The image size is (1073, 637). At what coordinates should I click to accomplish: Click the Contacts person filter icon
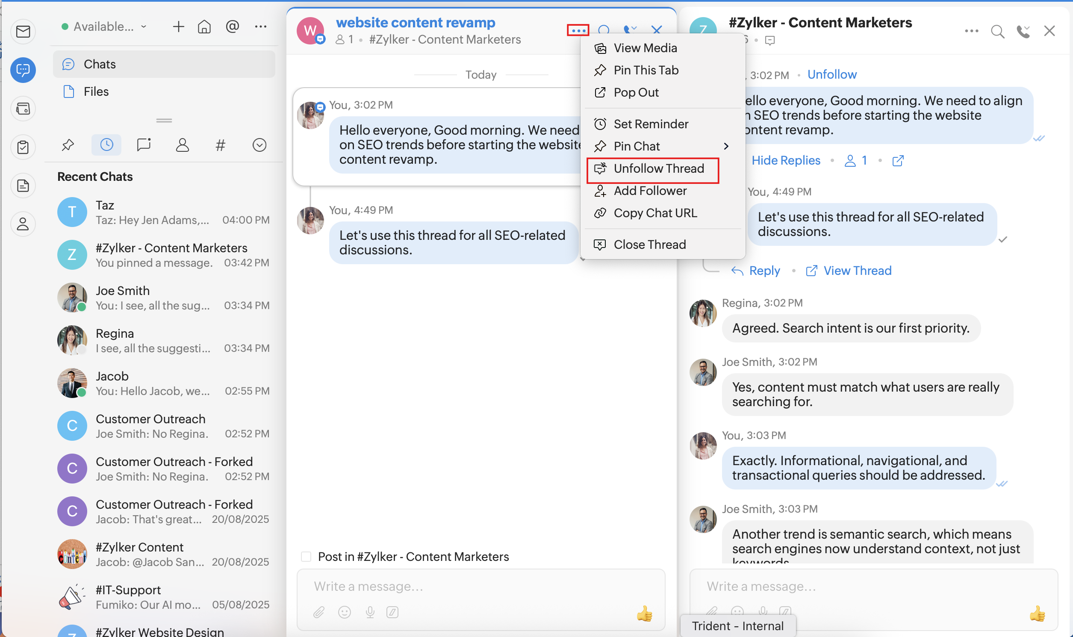tap(183, 145)
